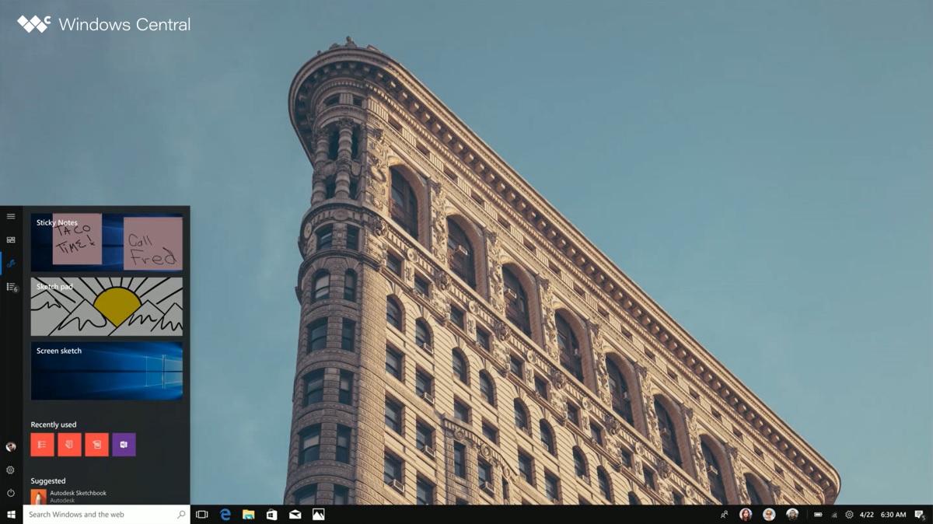This screenshot has height=524, width=933.
Task: Open Task View from the taskbar
Action: (x=202, y=515)
